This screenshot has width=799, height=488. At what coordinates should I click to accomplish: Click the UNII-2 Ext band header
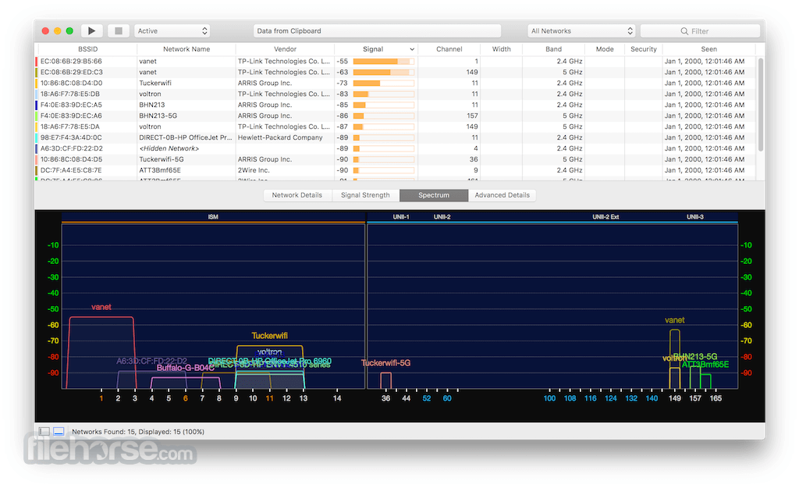(605, 217)
